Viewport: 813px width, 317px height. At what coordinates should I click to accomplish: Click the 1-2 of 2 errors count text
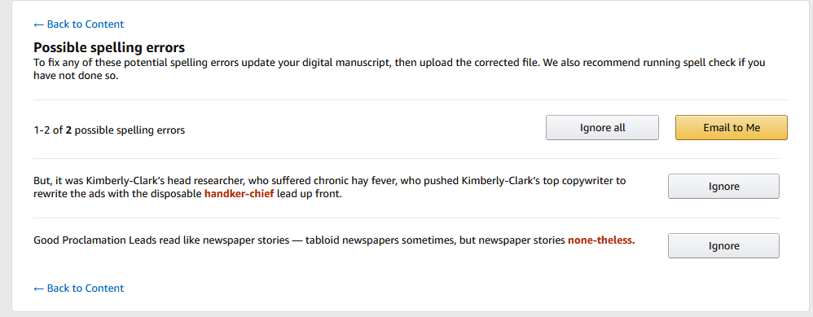click(109, 130)
